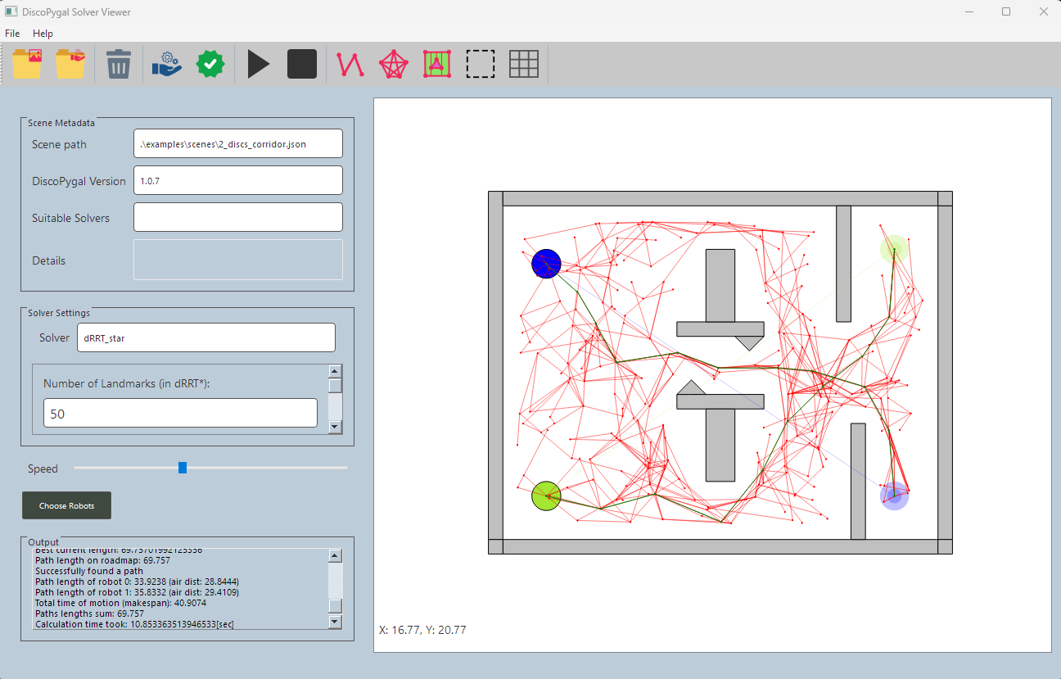This screenshot has height=679, width=1061.
Task: Click the 'Path length on roadmap: 69.757' line
Action: point(102,560)
